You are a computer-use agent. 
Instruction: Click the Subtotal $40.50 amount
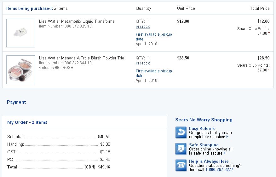104,137
